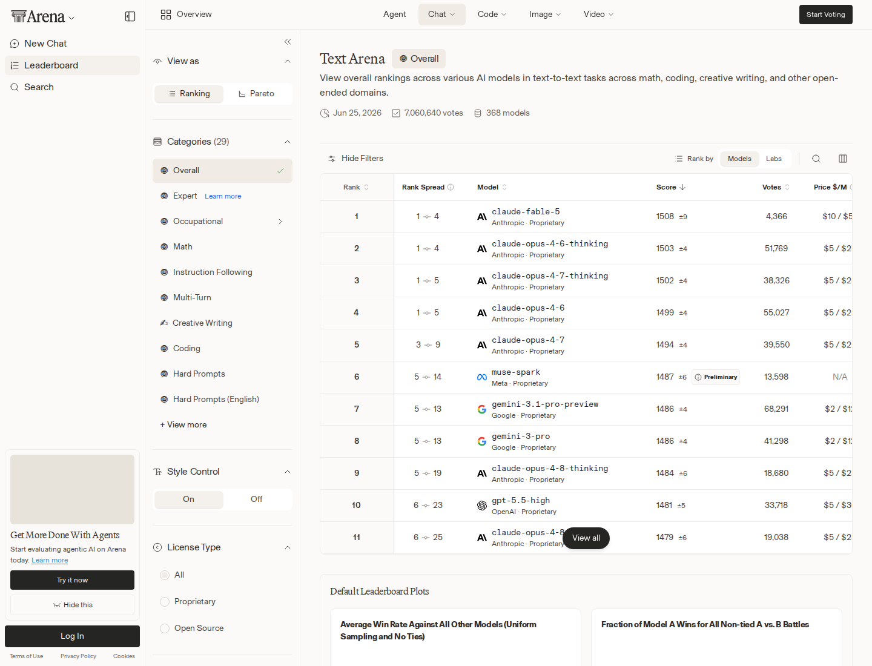Switch Rank by to Labs

(x=774, y=159)
